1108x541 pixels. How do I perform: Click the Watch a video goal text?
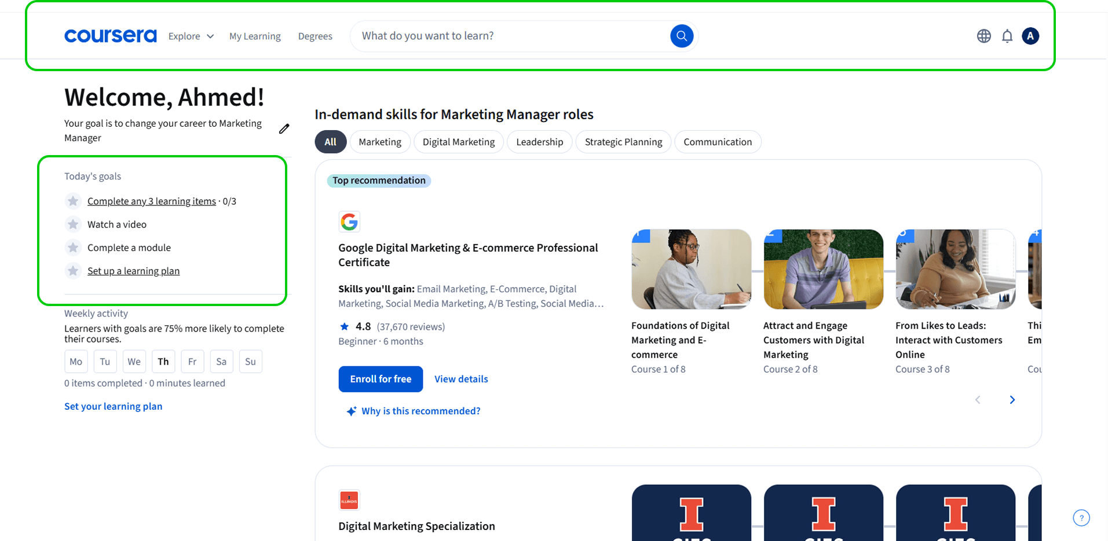[117, 225]
